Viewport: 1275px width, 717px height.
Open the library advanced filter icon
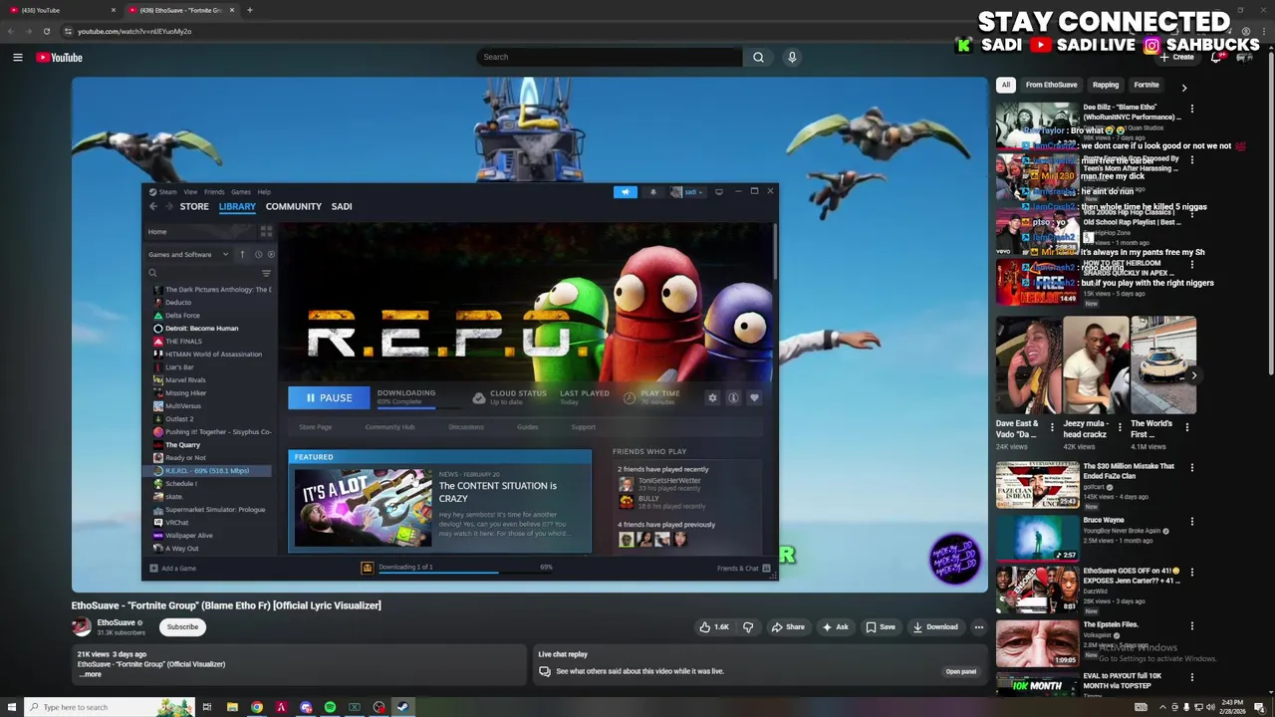[266, 273]
